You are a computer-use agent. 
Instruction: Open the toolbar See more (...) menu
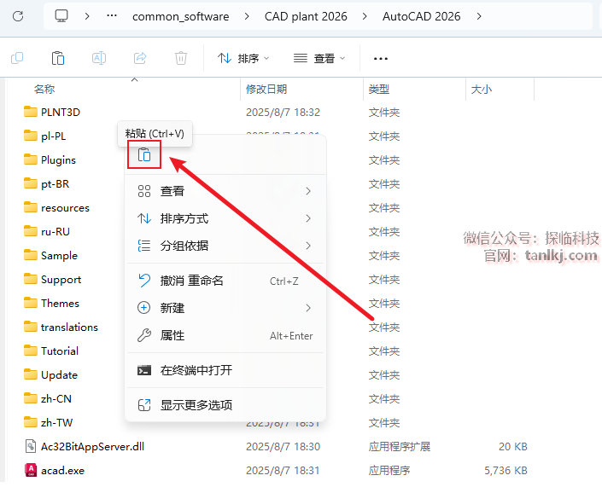(x=381, y=59)
